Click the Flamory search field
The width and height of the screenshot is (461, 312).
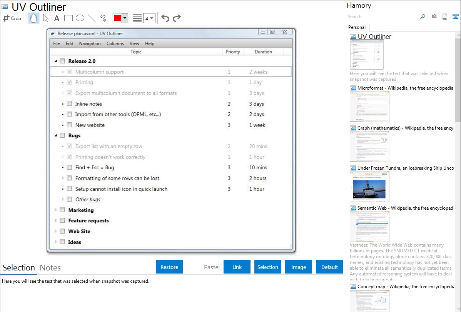[x=383, y=17]
